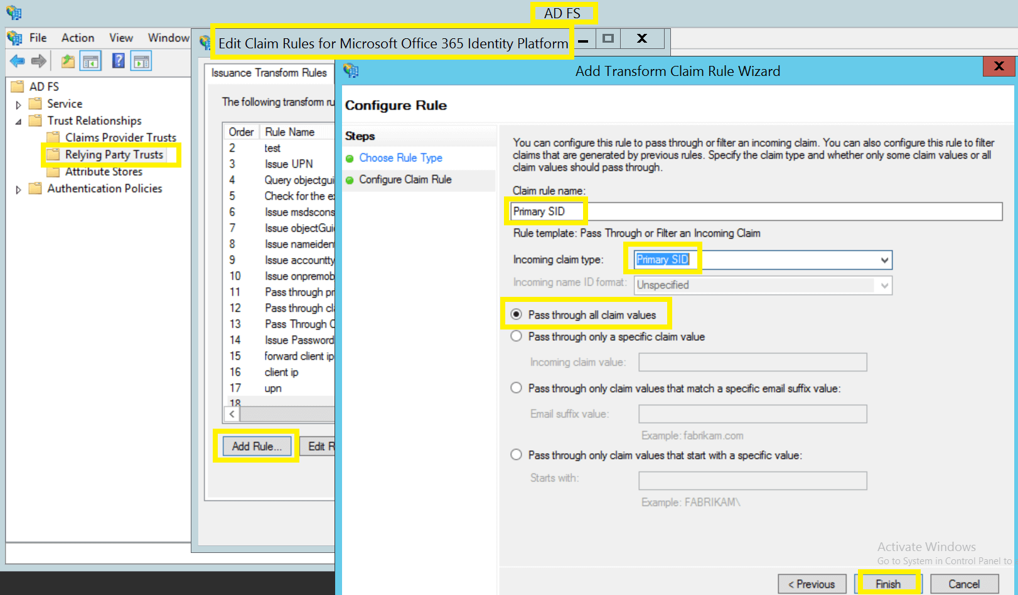Open the Window menu

[168, 38]
